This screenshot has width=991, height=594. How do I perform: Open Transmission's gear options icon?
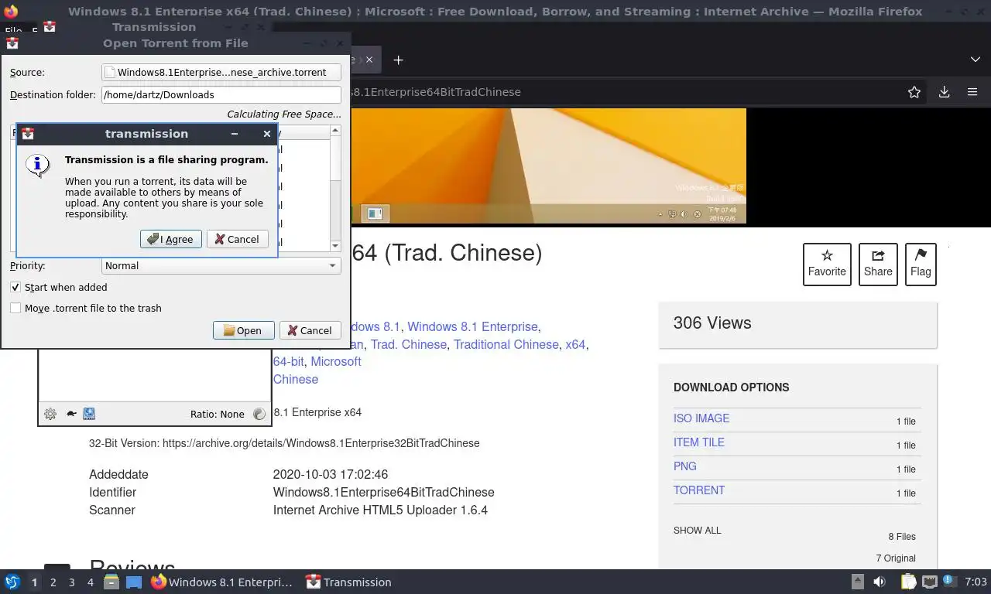(50, 414)
